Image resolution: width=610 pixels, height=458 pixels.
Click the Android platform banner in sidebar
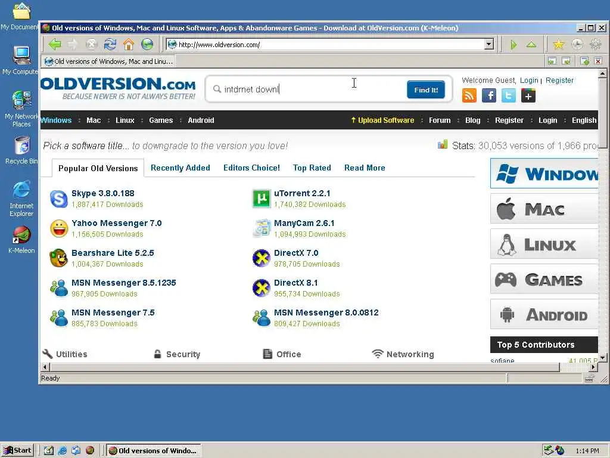[544, 314]
